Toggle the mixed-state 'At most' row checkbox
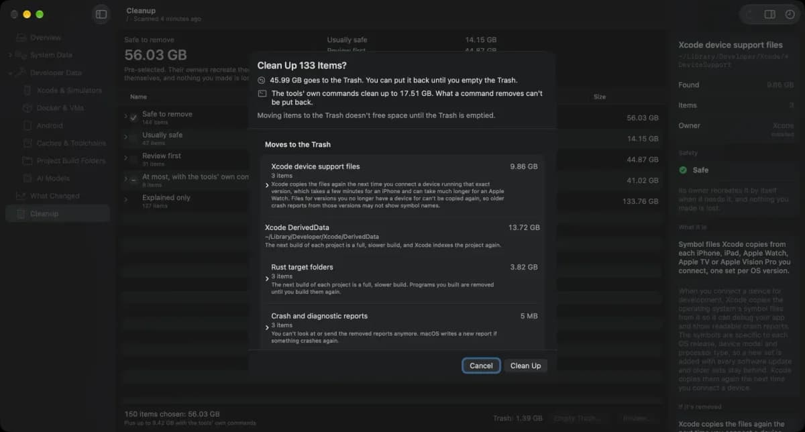 pos(133,180)
